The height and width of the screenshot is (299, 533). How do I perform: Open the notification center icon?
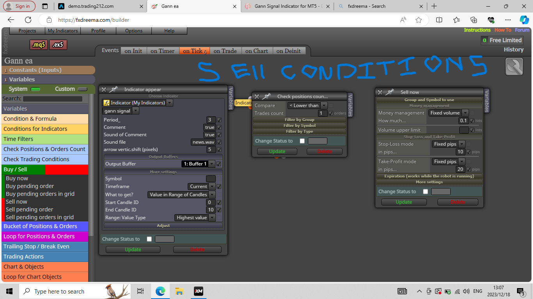[x=521, y=291]
